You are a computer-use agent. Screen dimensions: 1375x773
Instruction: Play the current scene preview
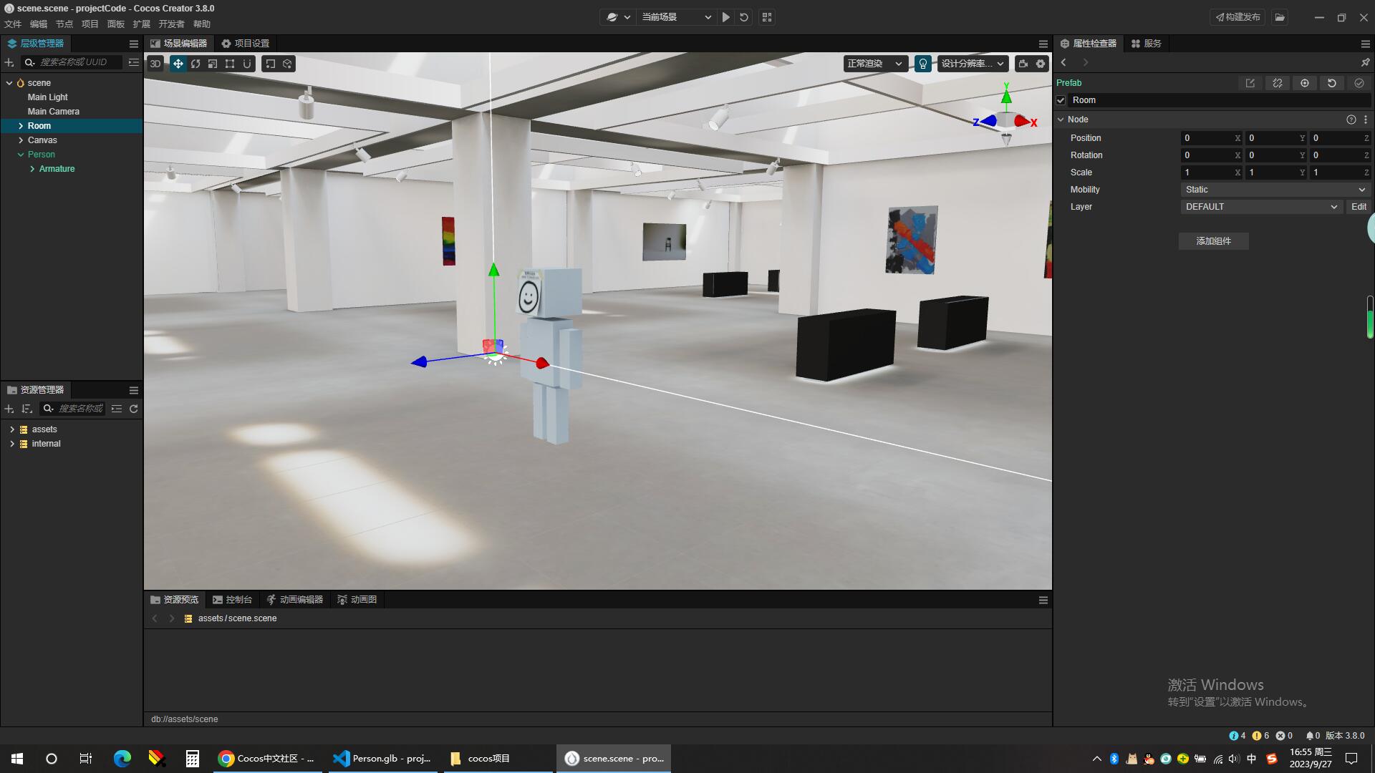(725, 17)
